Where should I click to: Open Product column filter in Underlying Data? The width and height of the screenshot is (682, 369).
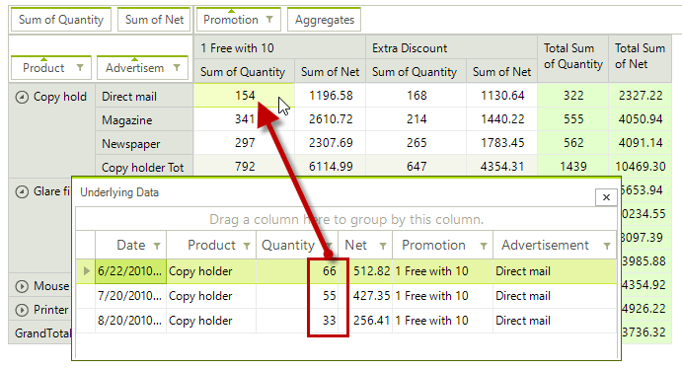click(247, 246)
